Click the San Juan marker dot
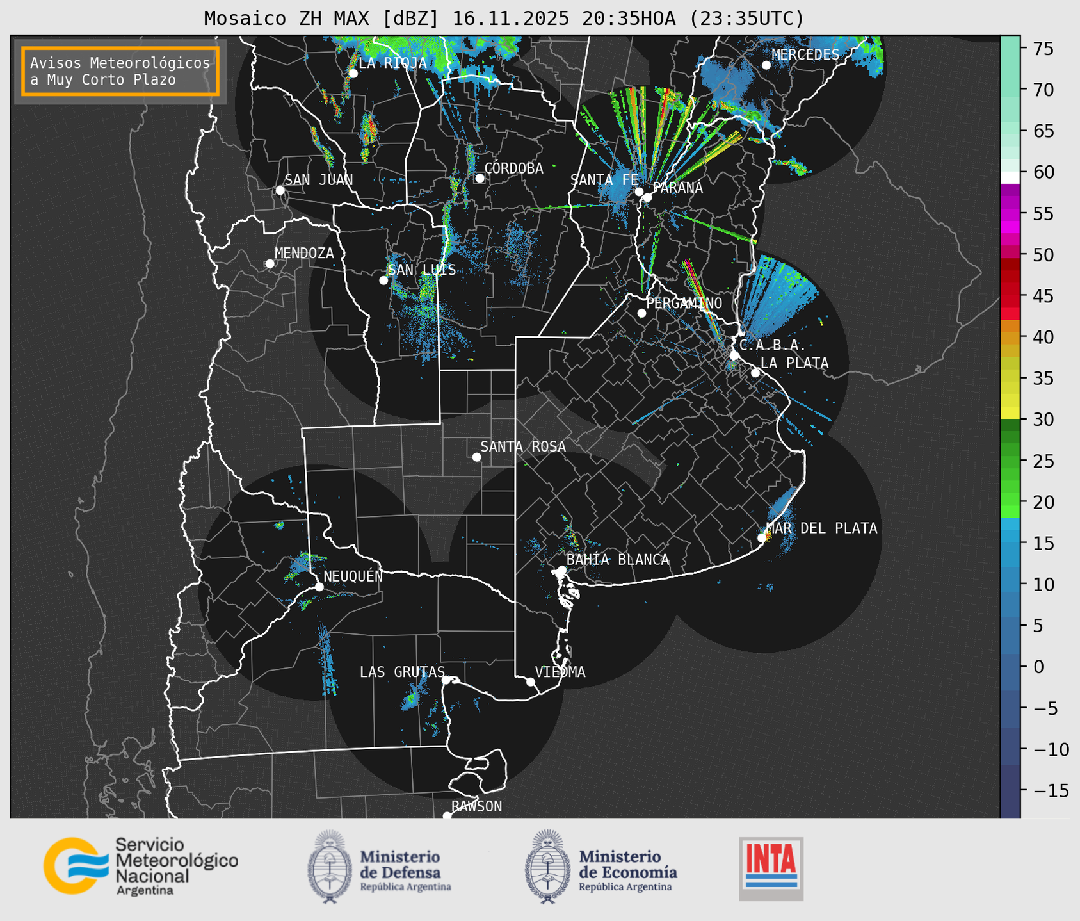 tap(280, 190)
